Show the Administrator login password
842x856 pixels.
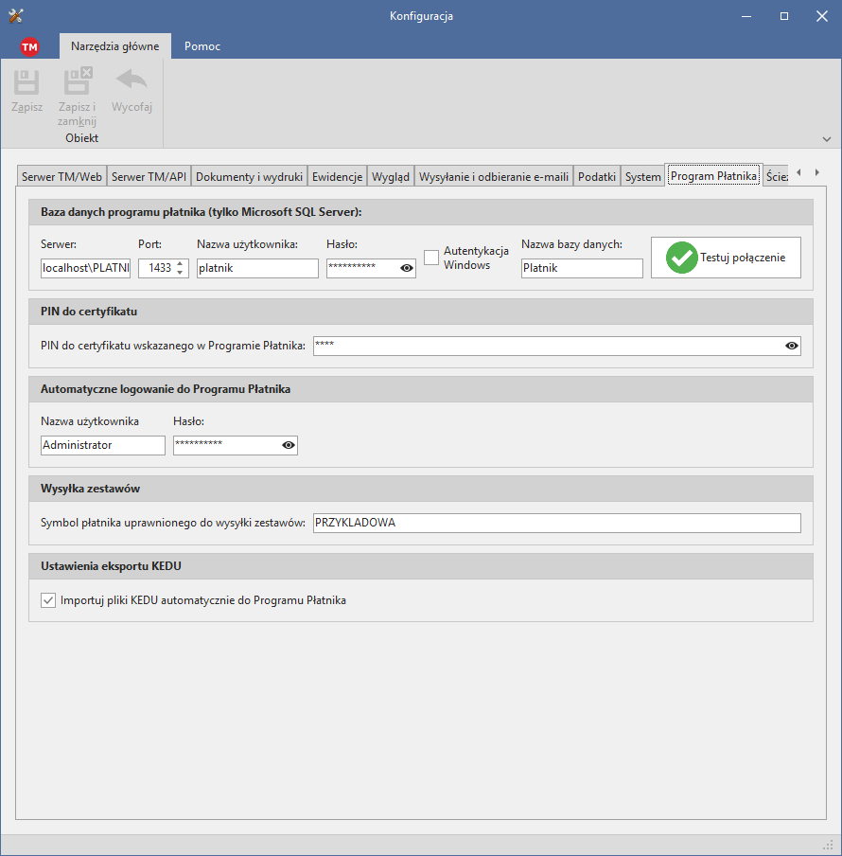point(289,445)
